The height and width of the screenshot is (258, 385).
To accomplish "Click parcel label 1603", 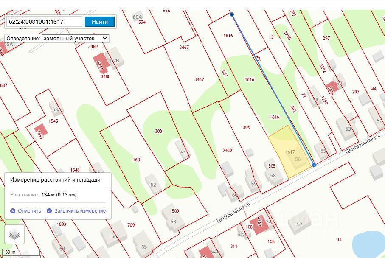I will (61, 224).
